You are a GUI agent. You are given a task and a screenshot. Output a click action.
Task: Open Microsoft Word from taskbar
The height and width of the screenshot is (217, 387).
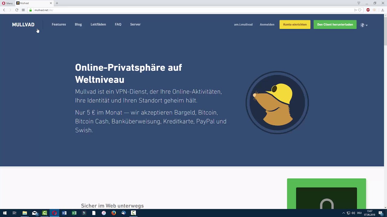click(x=64, y=213)
